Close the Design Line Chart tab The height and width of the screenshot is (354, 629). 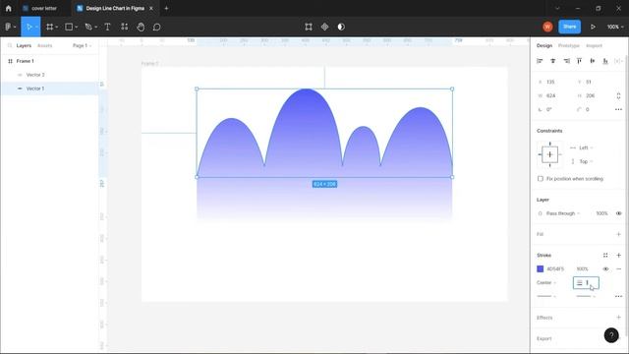(151, 8)
